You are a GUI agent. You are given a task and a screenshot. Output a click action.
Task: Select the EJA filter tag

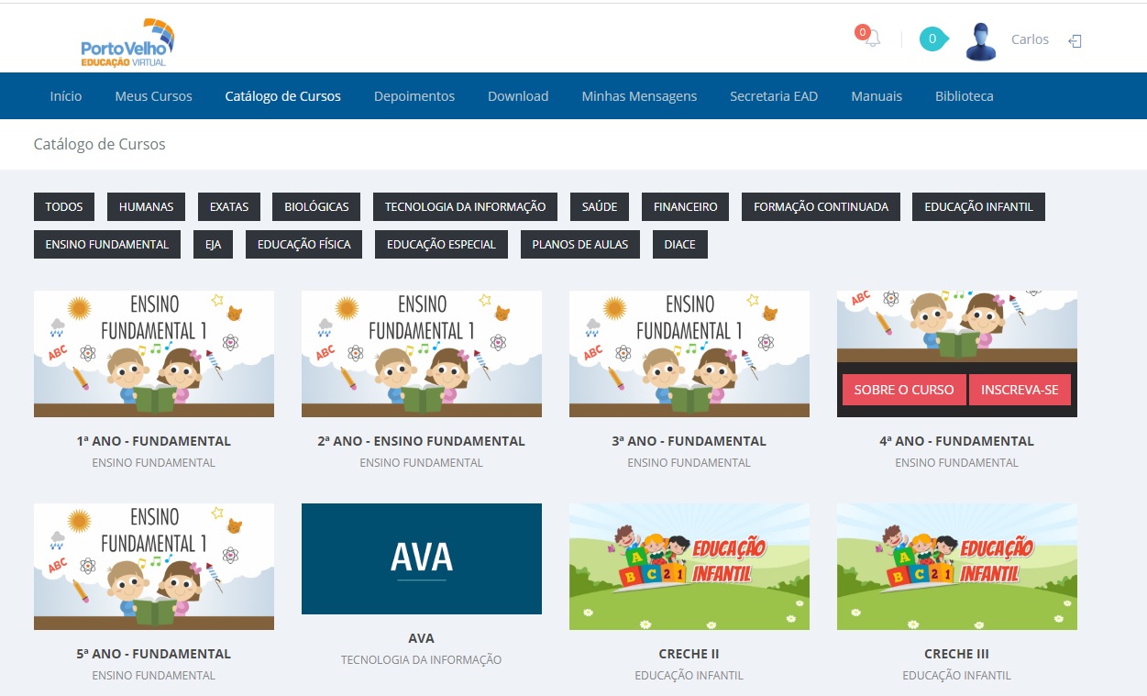pos(214,245)
